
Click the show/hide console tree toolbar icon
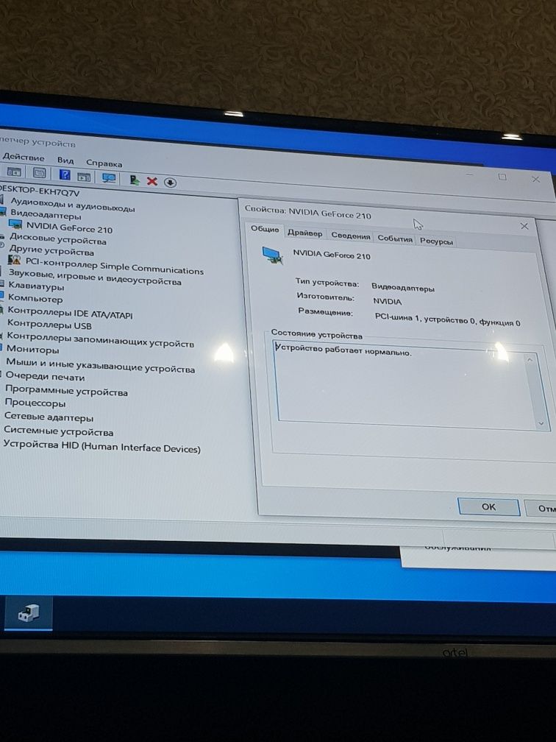13,172
